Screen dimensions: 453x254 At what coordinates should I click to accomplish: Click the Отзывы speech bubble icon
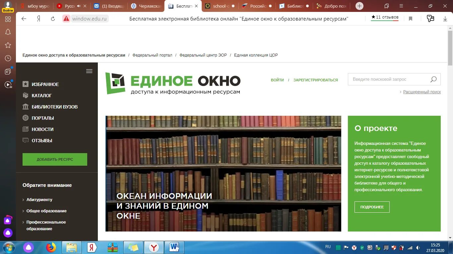26,141
